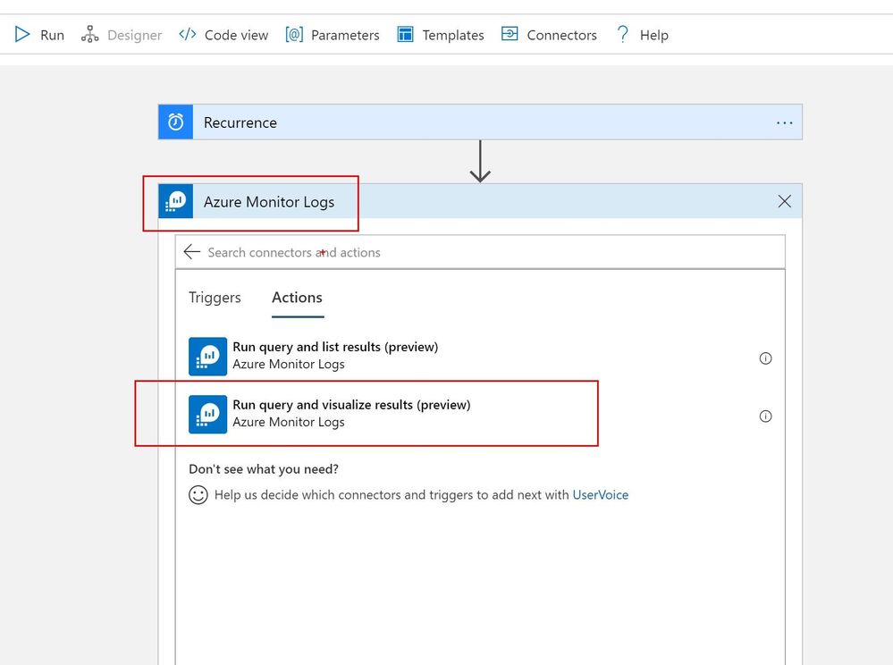
Task: Show info for Run query and visualize results
Action: [x=765, y=417]
